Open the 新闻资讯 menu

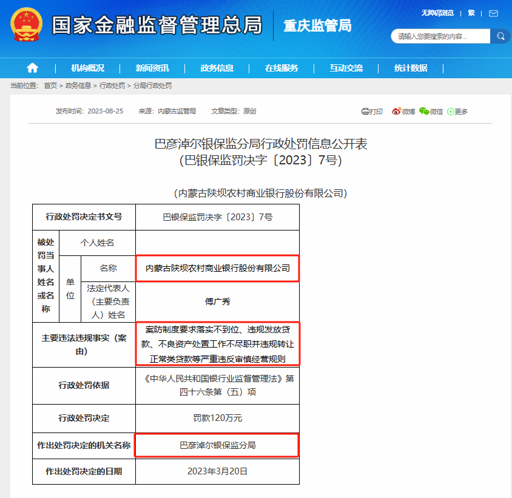coord(152,68)
